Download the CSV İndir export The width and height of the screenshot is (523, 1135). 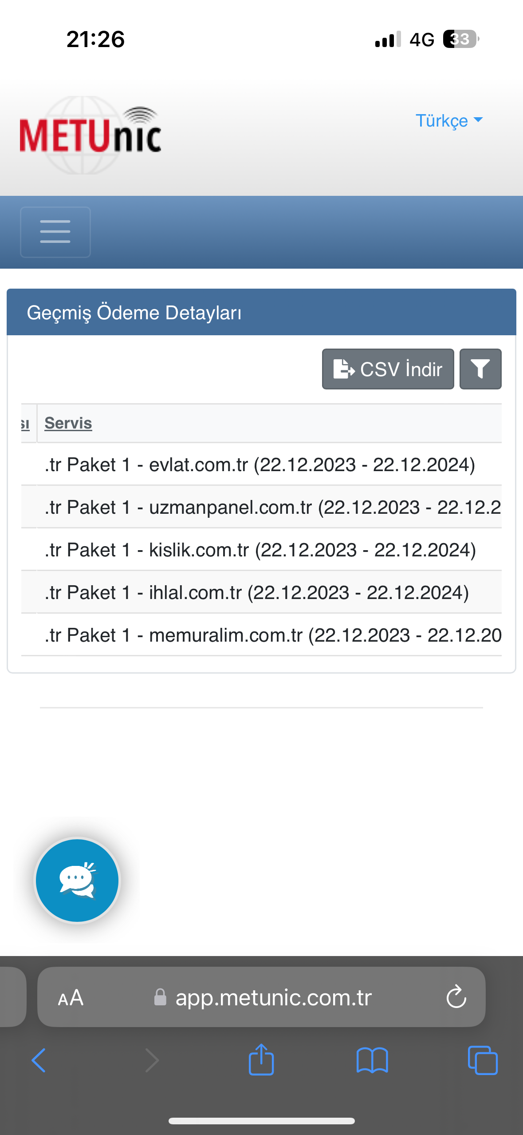tap(388, 369)
